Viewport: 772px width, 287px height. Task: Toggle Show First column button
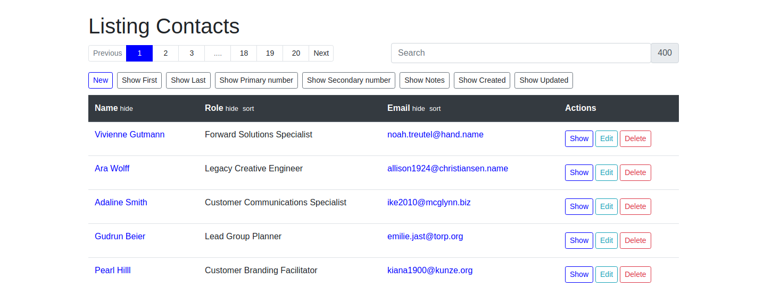139,80
